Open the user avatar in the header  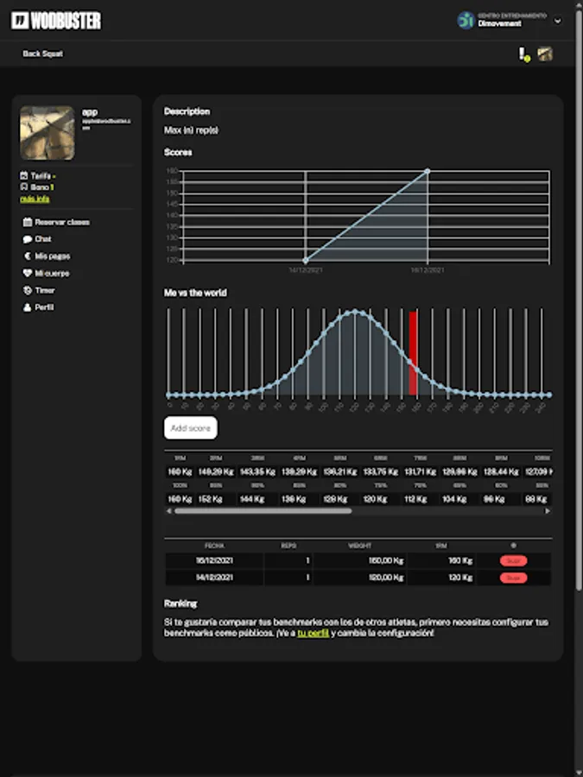coord(545,54)
